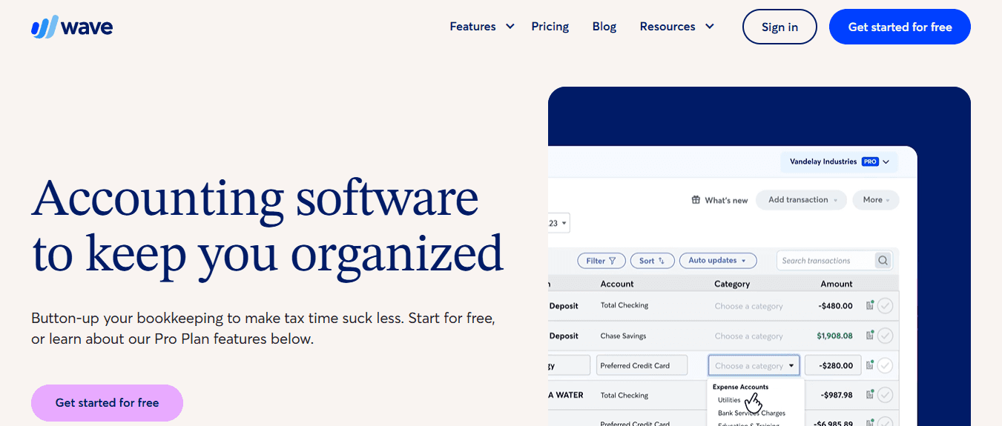Image resolution: width=1002 pixels, height=426 pixels.
Task: Open the Blog link
Action: click(604, 27)
